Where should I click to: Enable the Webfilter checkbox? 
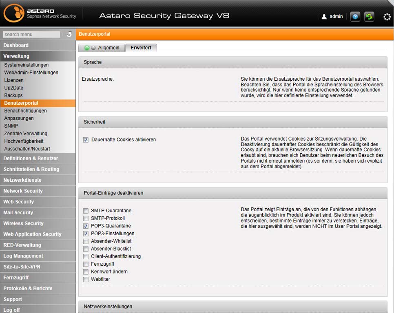pos(86,279)
